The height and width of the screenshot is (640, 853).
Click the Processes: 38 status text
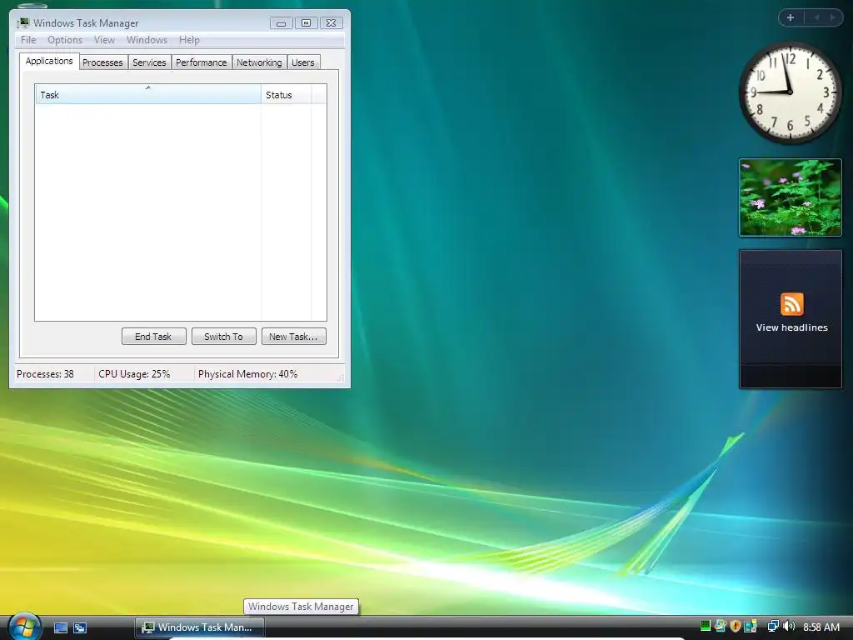[45, 374]
